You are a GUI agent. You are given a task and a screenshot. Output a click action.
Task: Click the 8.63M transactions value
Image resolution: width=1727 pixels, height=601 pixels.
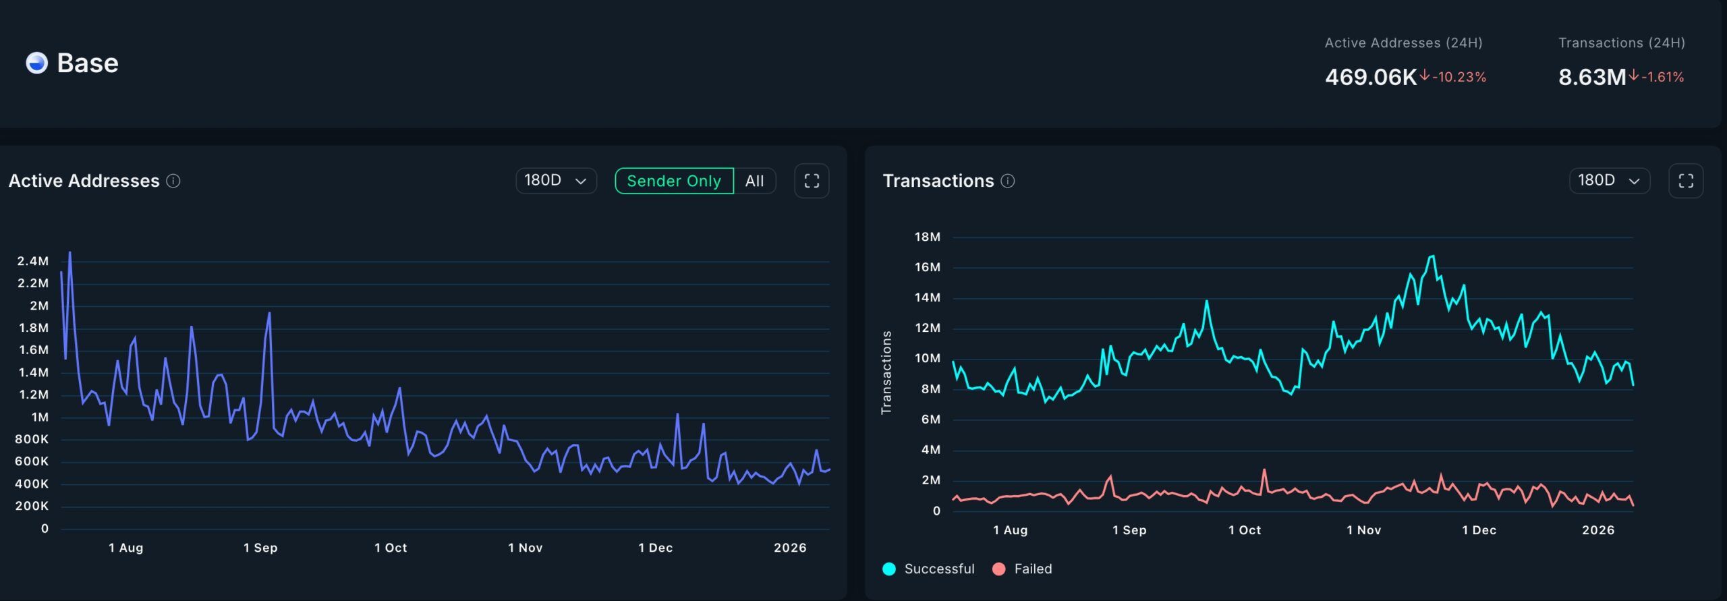[x=1591, y=77]
